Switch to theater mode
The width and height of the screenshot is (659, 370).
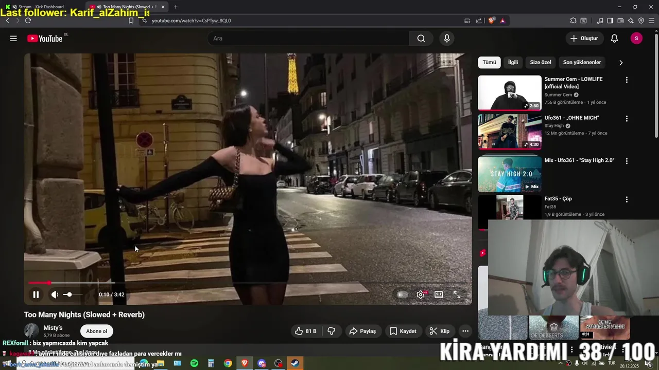click(439, 294)
